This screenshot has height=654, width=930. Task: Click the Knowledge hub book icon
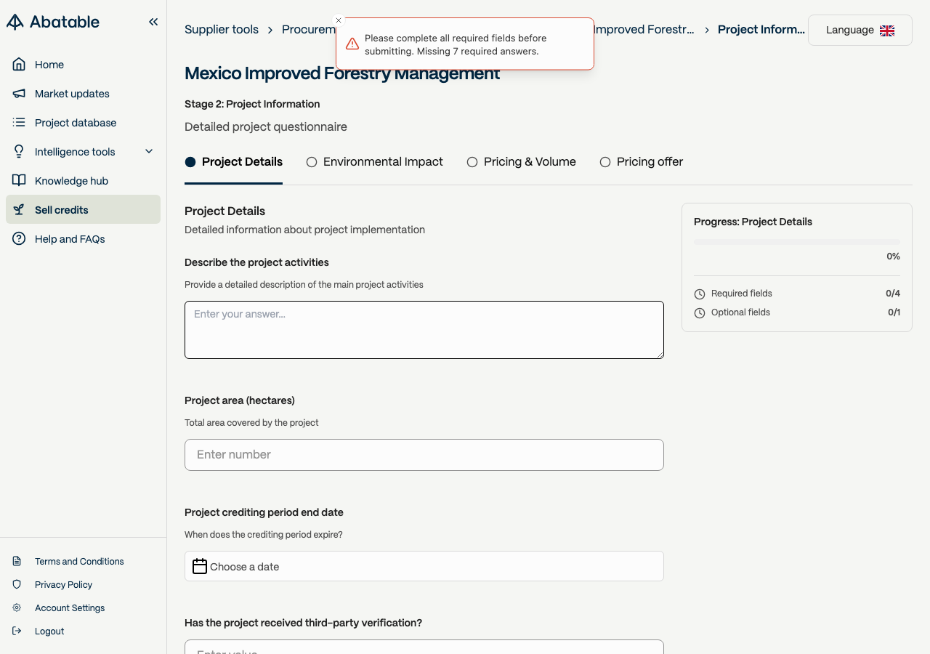[19, 181]
